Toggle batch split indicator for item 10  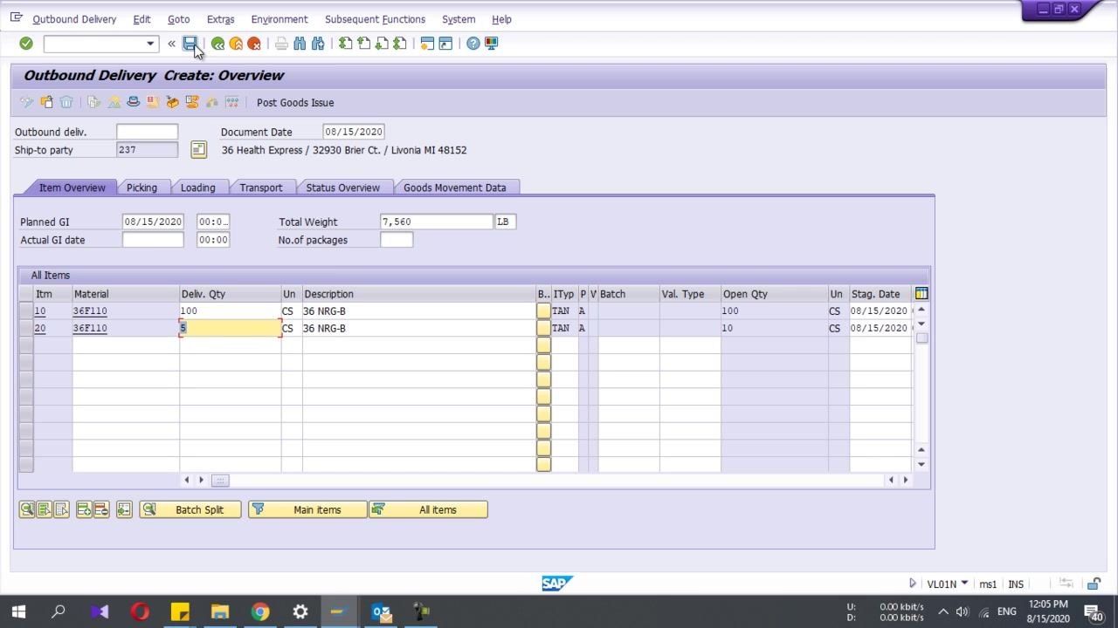[543, 311]
